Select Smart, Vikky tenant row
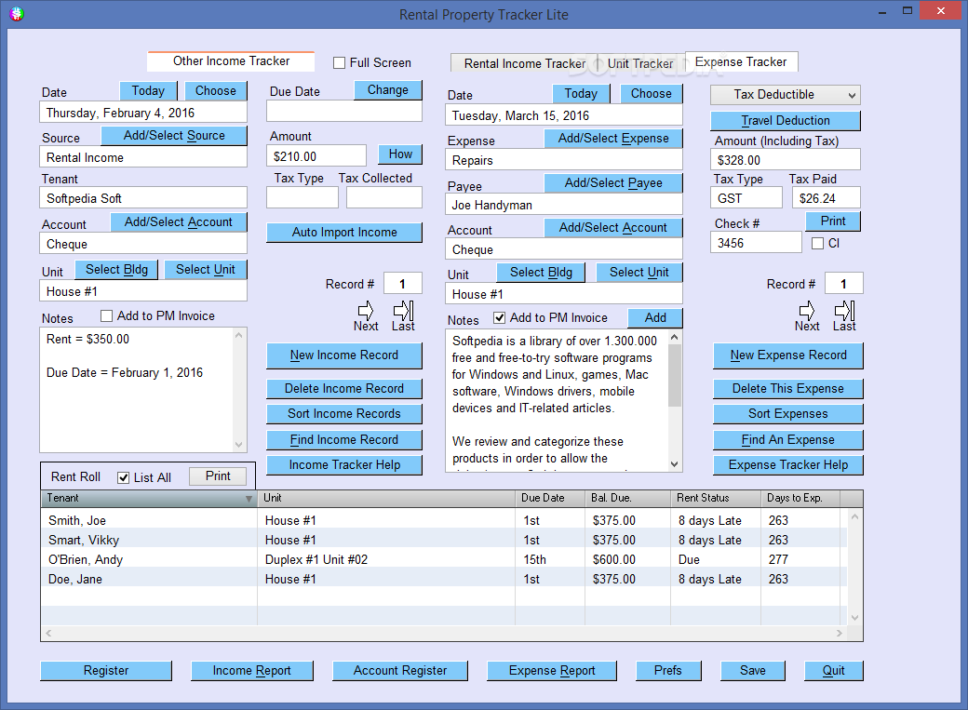This screenshot has height=710, width=968. [444, 541]
